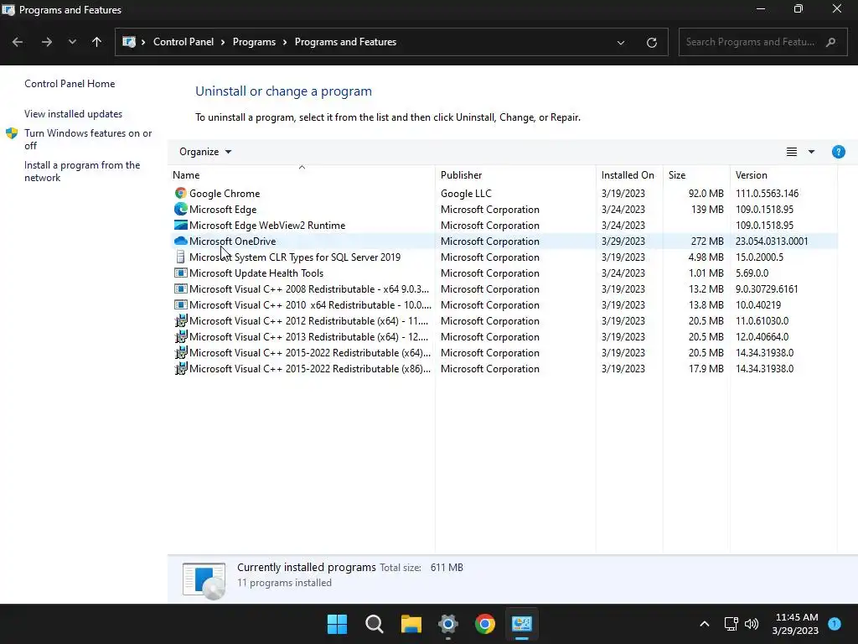Click installed programs disc icon
Viewport: 858px width, 644px height.
(x=204, y=581)
